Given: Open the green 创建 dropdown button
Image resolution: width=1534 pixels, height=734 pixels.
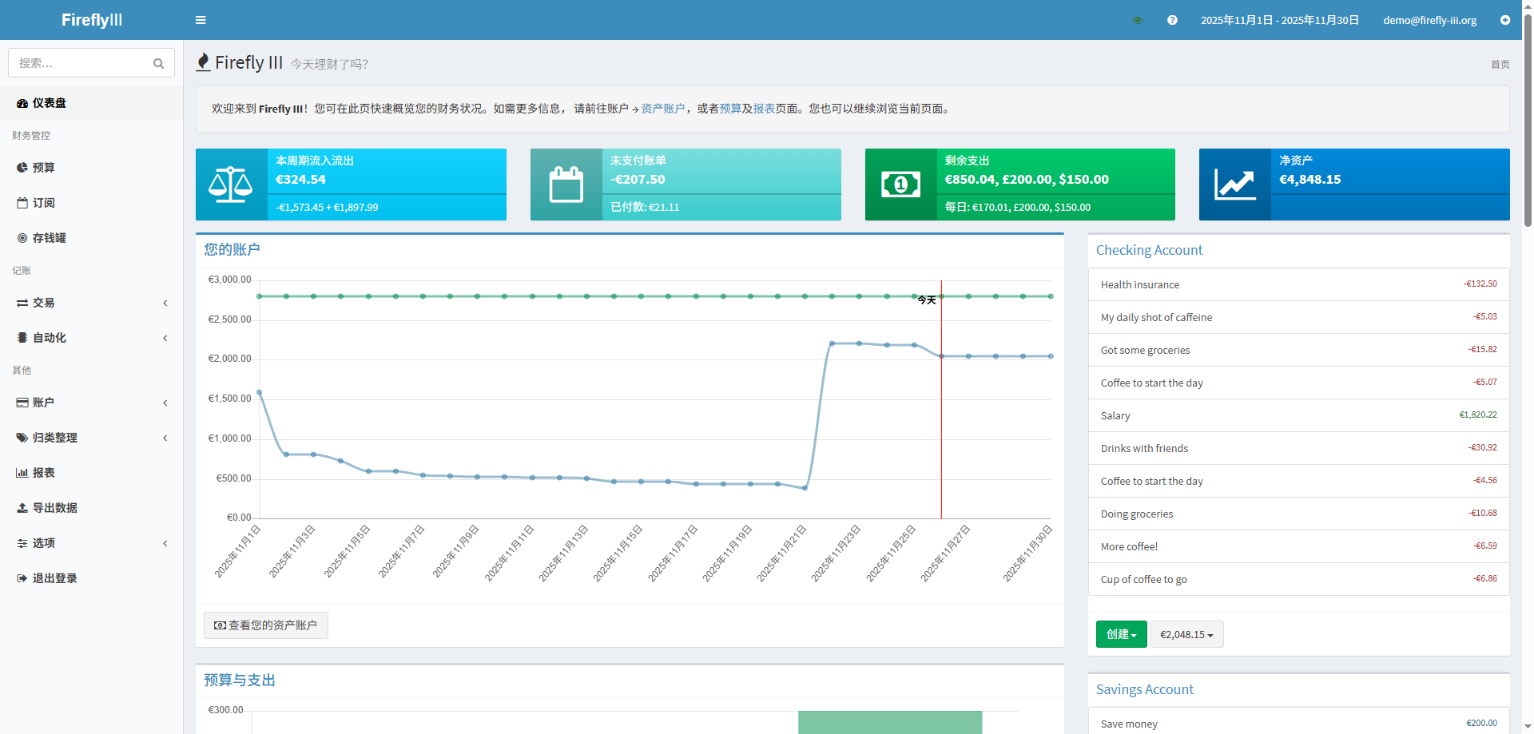Looking at the screenshot, I should click(x=1121, y=634).
